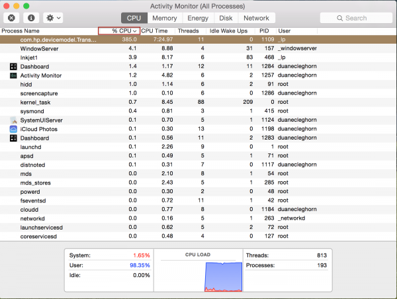The height and width of the screenshot is (299, 397).
Task: Open the Inspect process info icon
Action: pos(31,18)
